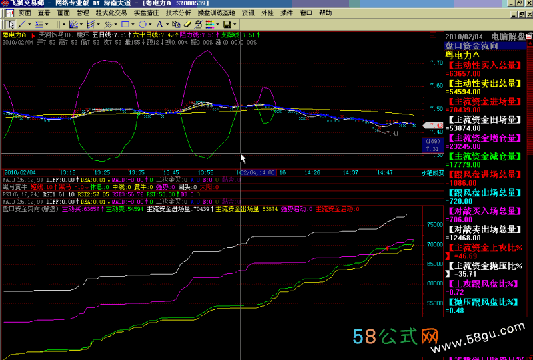Click the 【对敲卖出场总量】 entry
This screenshot has width=533, height=360.
(484, 230)
